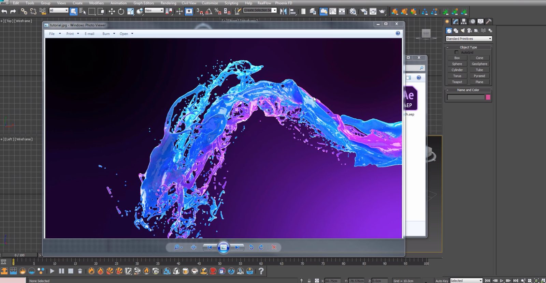Select Geometry category in Create panel
Image resolution: width=546 pixels, height=283 pixels.
tap(449, 31)
